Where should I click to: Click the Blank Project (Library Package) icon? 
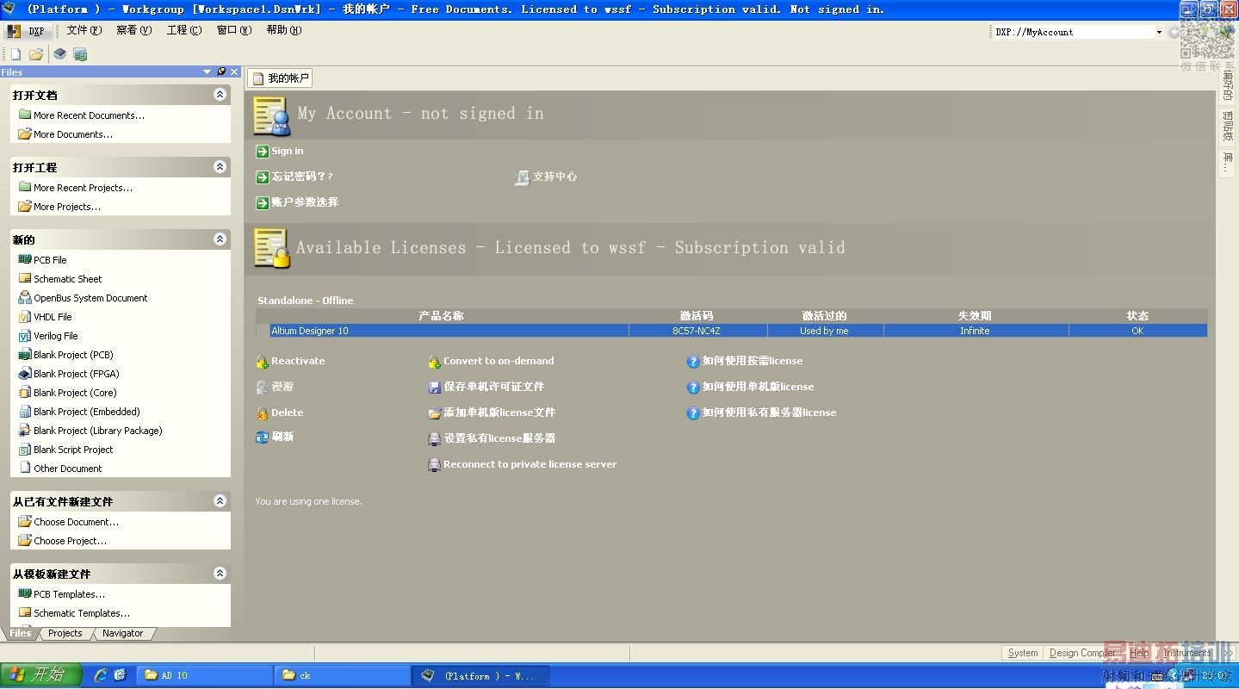tap(25, 430)
